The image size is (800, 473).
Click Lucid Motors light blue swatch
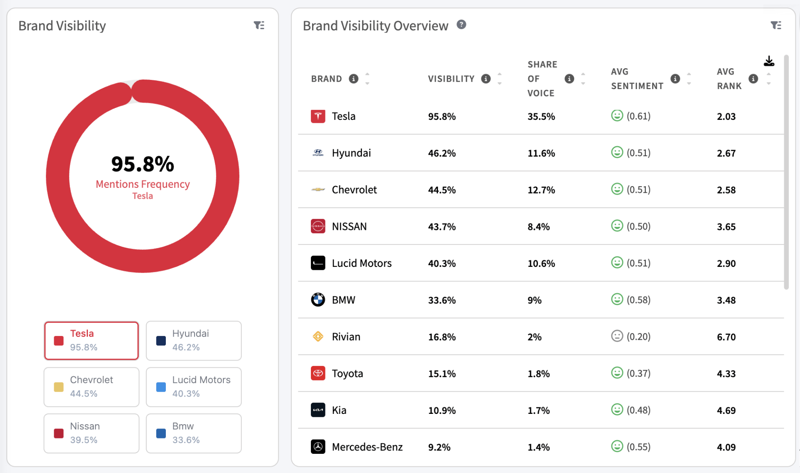pyautogui.click(x=161, y=387)
